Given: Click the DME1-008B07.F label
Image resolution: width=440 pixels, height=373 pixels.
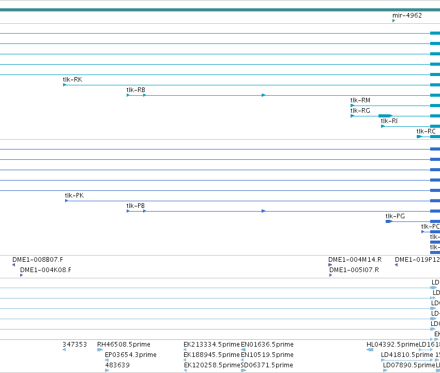Looking at the screenshot, I should [x=38, y=260].
